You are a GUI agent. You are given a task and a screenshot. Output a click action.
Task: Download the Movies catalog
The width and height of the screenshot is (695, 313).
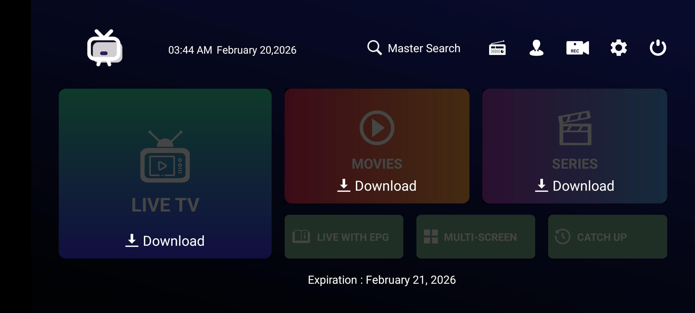coord(377,186)
